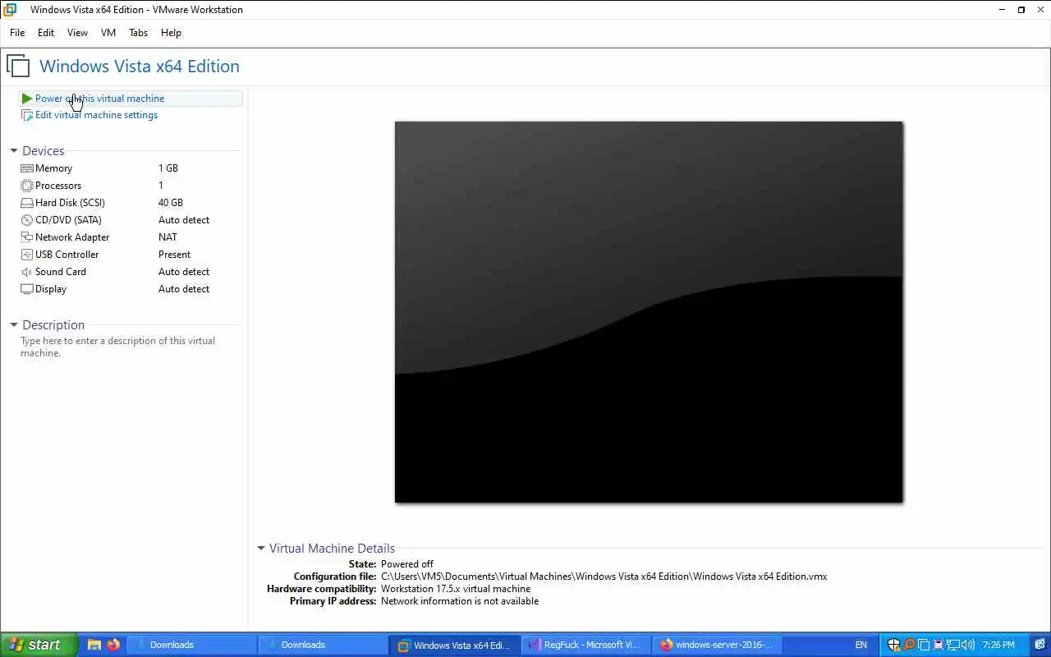
Task: Open Edit virtual machine settings link
Action: pyautogui.click(x=96, y=115)
